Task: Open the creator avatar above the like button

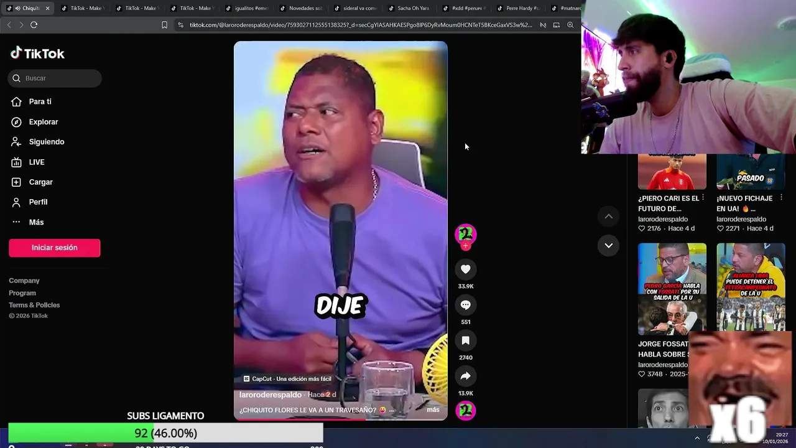Action: [465, 234]
